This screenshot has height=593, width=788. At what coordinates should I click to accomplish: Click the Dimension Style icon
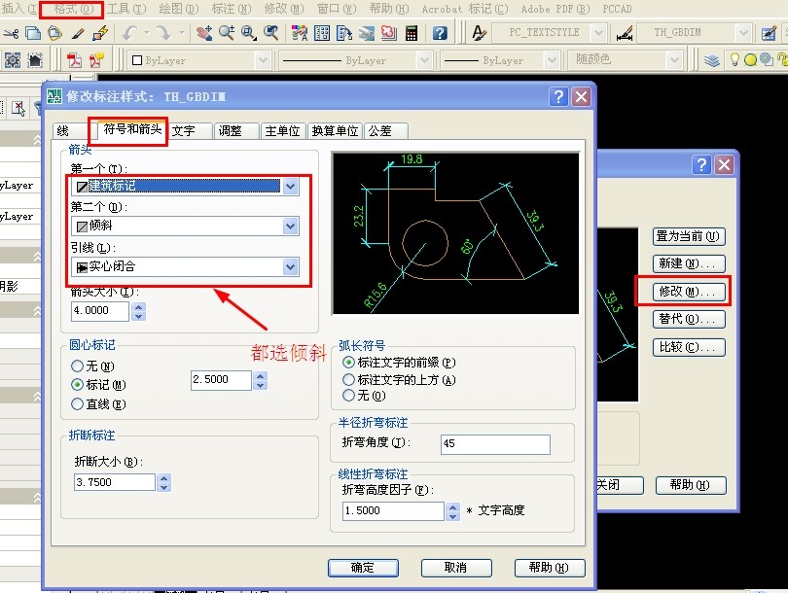[623, 33]
